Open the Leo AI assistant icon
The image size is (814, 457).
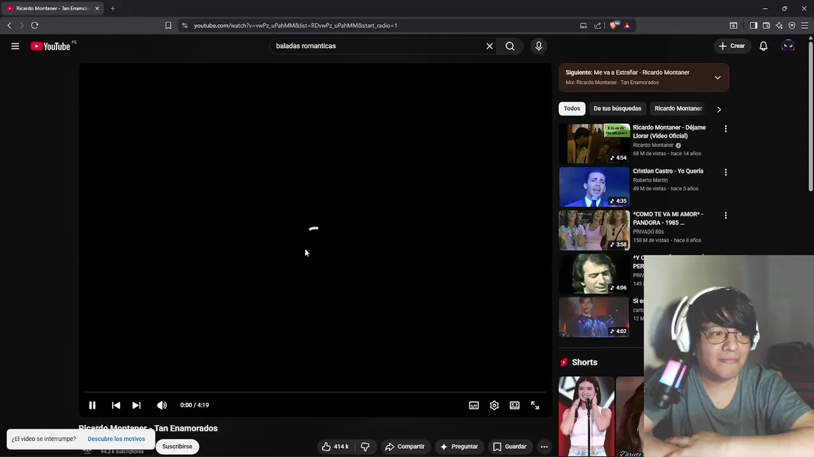[x=779, y=25]
